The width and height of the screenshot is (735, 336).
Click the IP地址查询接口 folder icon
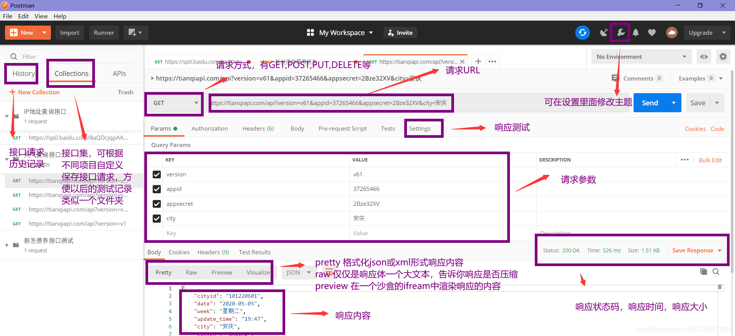tap(16, 116)
